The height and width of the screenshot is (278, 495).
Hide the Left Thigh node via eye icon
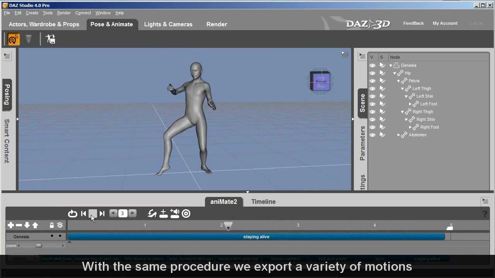tap(372, 88)
